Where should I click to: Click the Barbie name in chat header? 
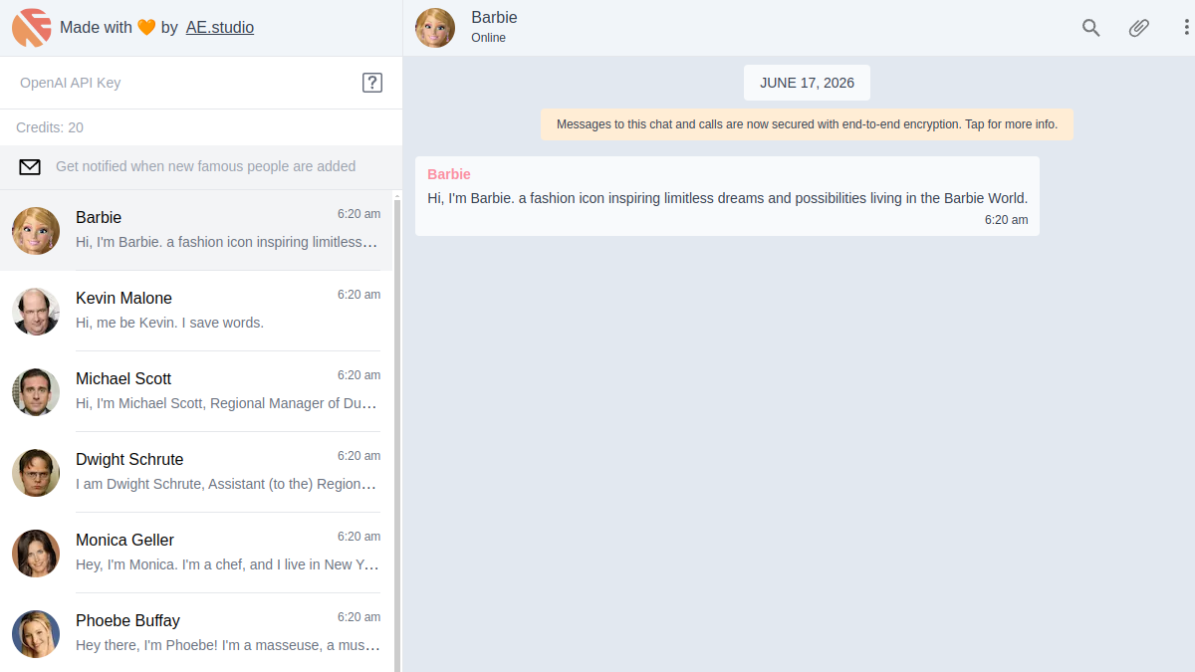tap(494, 18)
